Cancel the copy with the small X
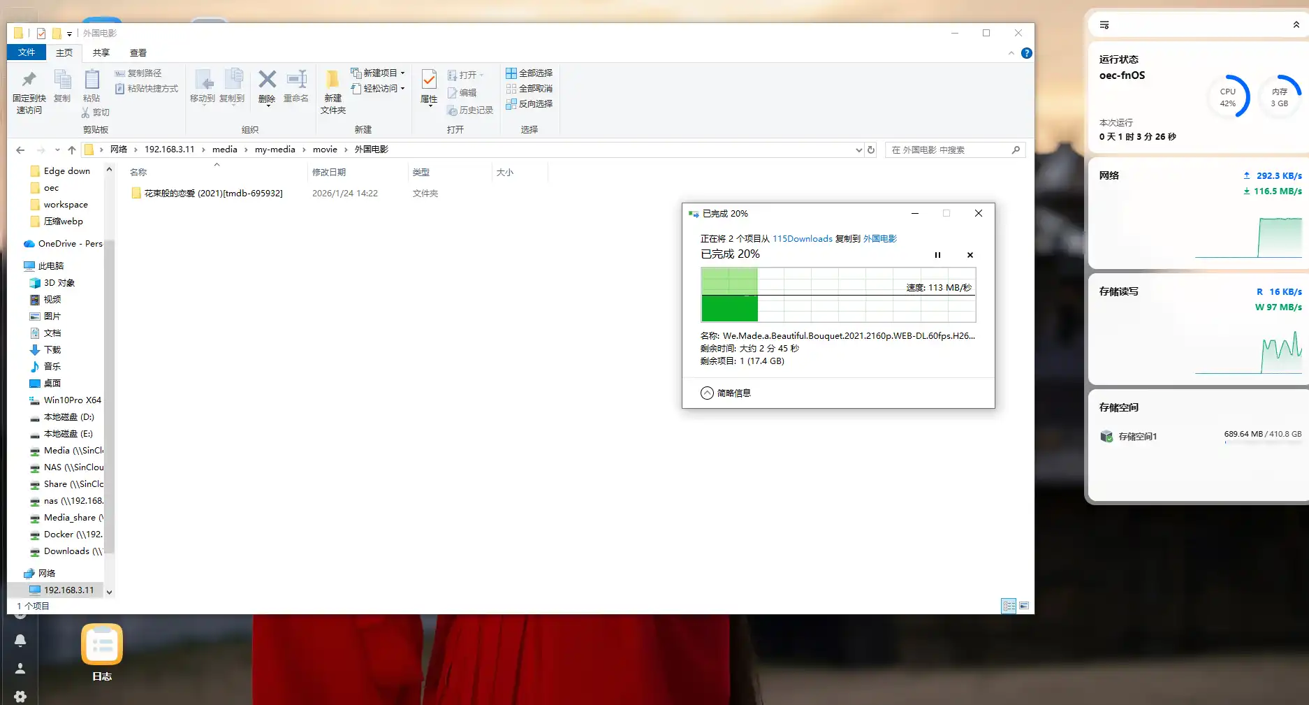The width and height of the screenshot is (1309, 705). [970, 255]
